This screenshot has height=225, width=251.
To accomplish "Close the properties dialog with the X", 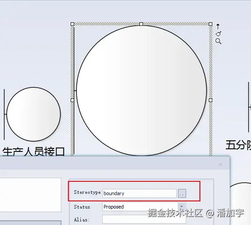I will tap(220, 164).
